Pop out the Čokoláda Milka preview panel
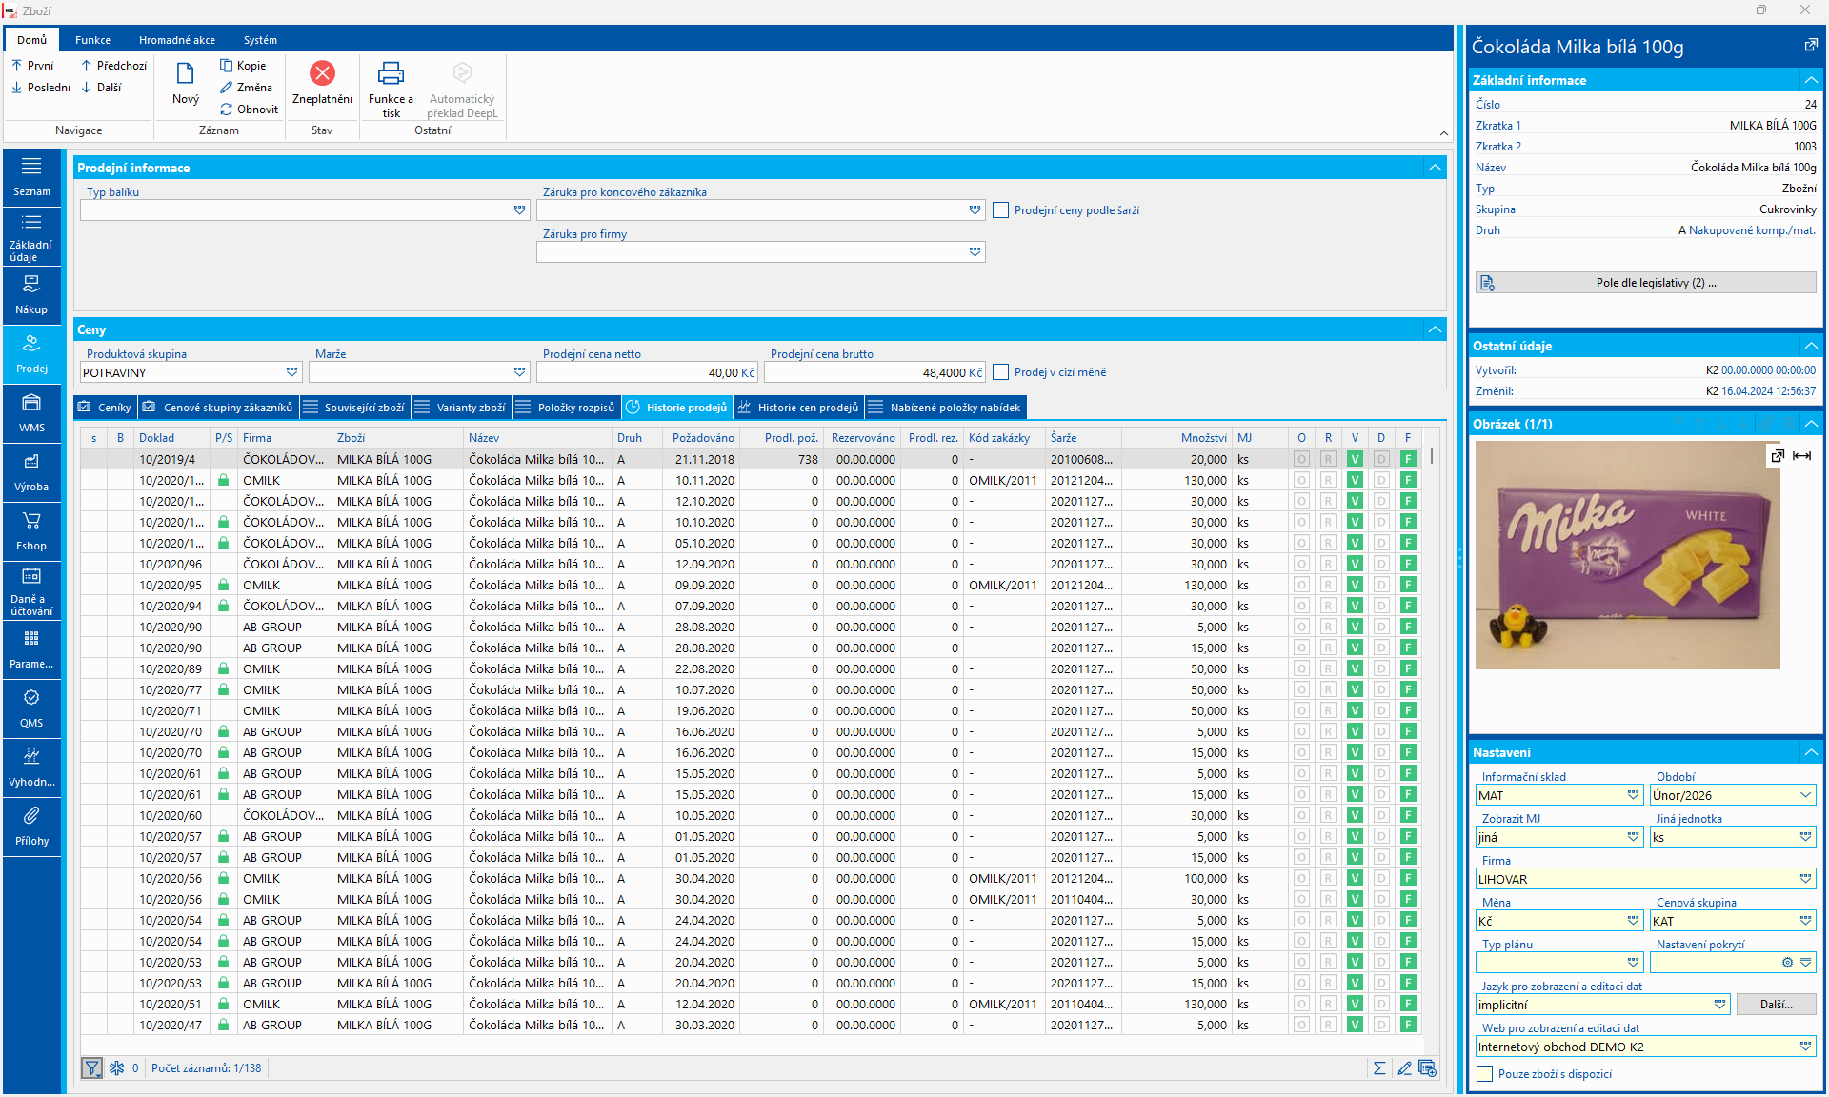The height and width of the screenshot is (1097, 1829). tap(1811, 45)
